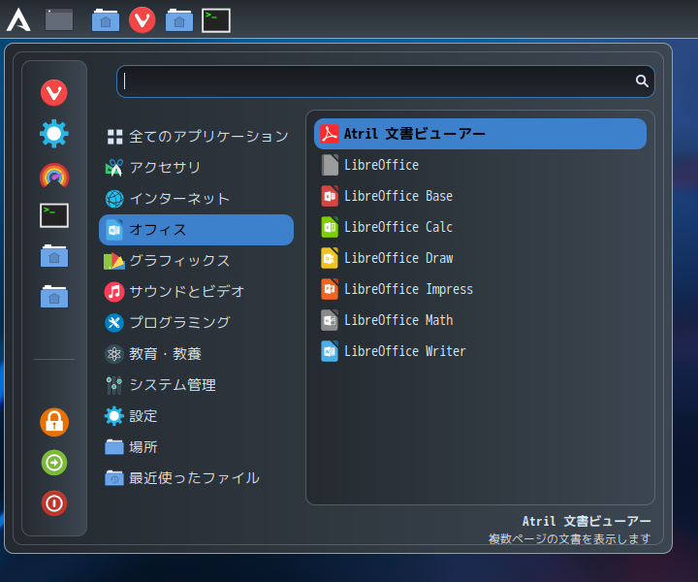Select 設定 category
The height and width of the screenshot is (582, 698).
tap(196, 416)
